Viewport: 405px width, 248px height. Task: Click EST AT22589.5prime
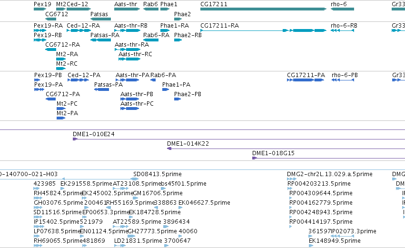click(x=137, y=222)
